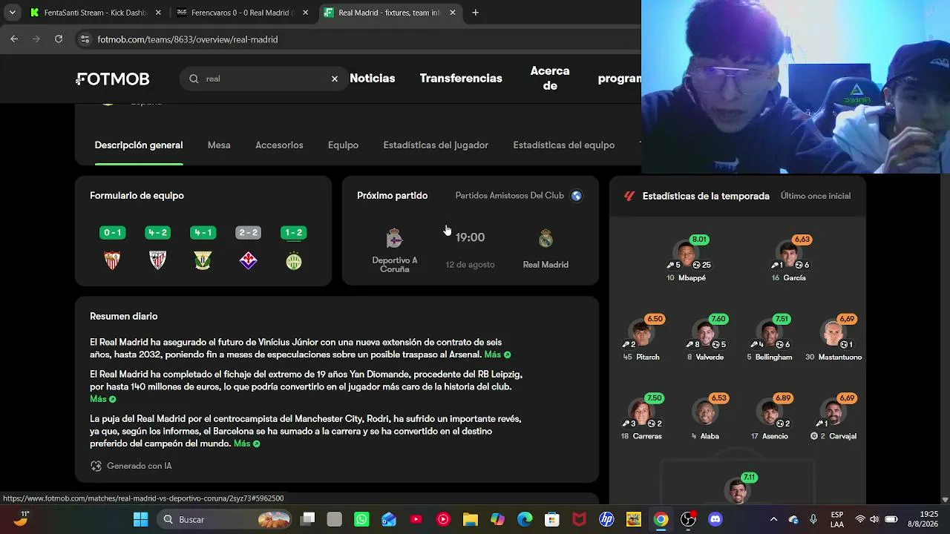Open File Explorer from the taskbar
The image size is (950, 534).
[x=470, y=519]
